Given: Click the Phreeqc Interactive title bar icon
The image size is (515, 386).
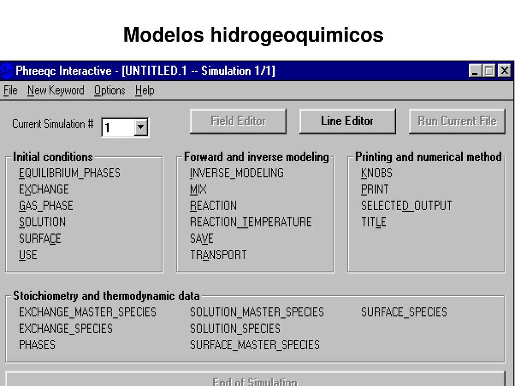Looking at the screenshot, I should 6,71.
